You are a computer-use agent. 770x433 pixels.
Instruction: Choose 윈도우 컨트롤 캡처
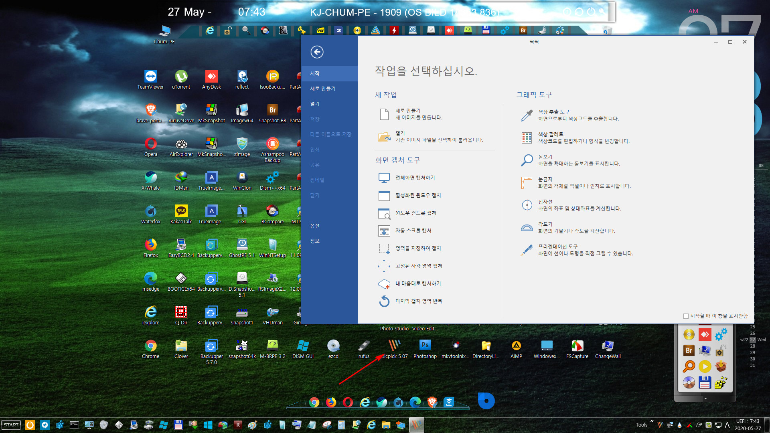(407, 213)
